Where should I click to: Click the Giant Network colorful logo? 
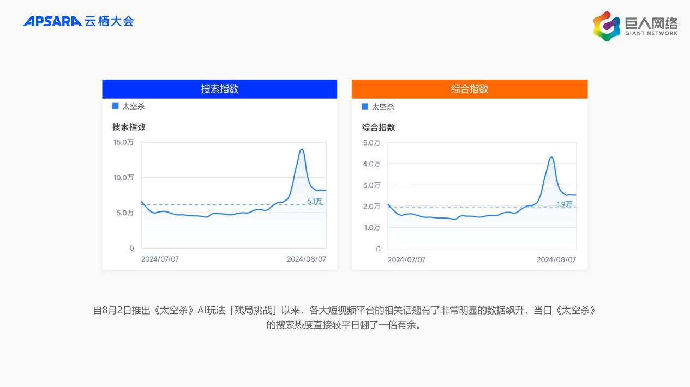pyautogui.click(x=607, y=26)
